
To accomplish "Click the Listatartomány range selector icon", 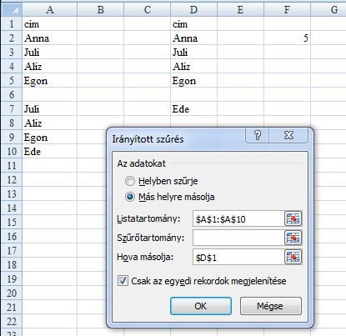I will 293,219.
